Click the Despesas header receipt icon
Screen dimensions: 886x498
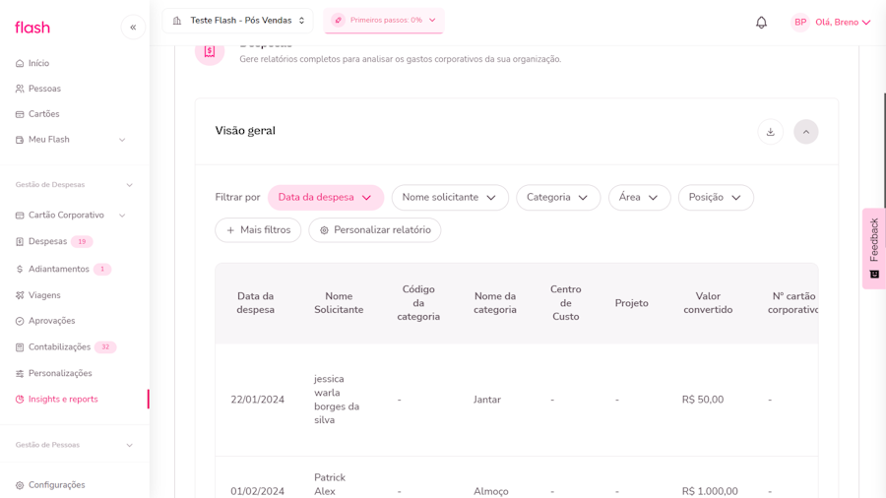210,52
